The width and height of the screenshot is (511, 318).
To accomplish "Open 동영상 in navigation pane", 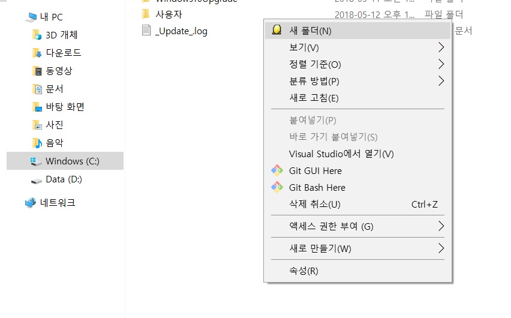I will pyautogui.click(x=59, y=71).
